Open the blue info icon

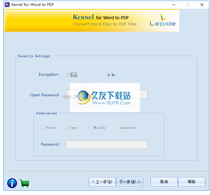(12, 183)
